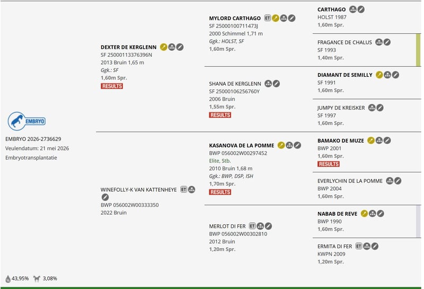This screenshot has width=424, height=289.
Task: Click ET badge next to Merlot di Fer
Action: (x=252, y=226)
